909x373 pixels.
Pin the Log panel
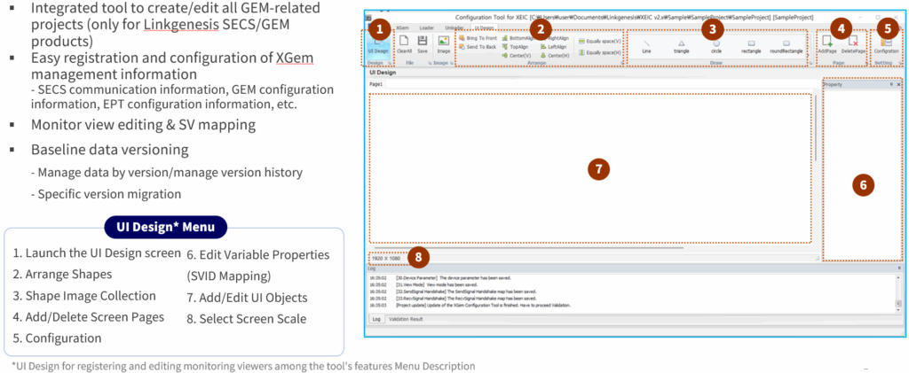click(899, 268)
